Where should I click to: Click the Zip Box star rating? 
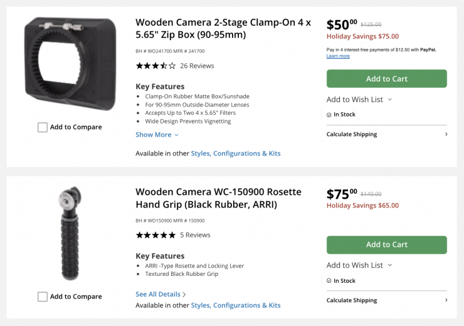click(156, 66)
